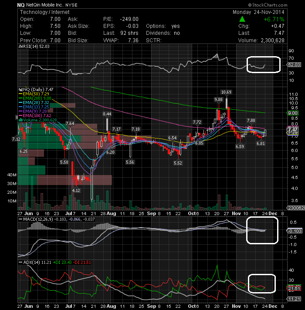Click the 10M volume axis label
This screenshot has width=305, height=310.
12,201
